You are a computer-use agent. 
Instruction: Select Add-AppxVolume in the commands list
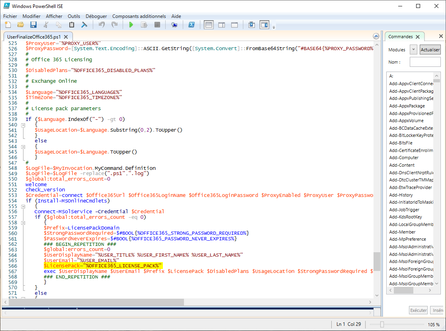(x=406, y=121)
